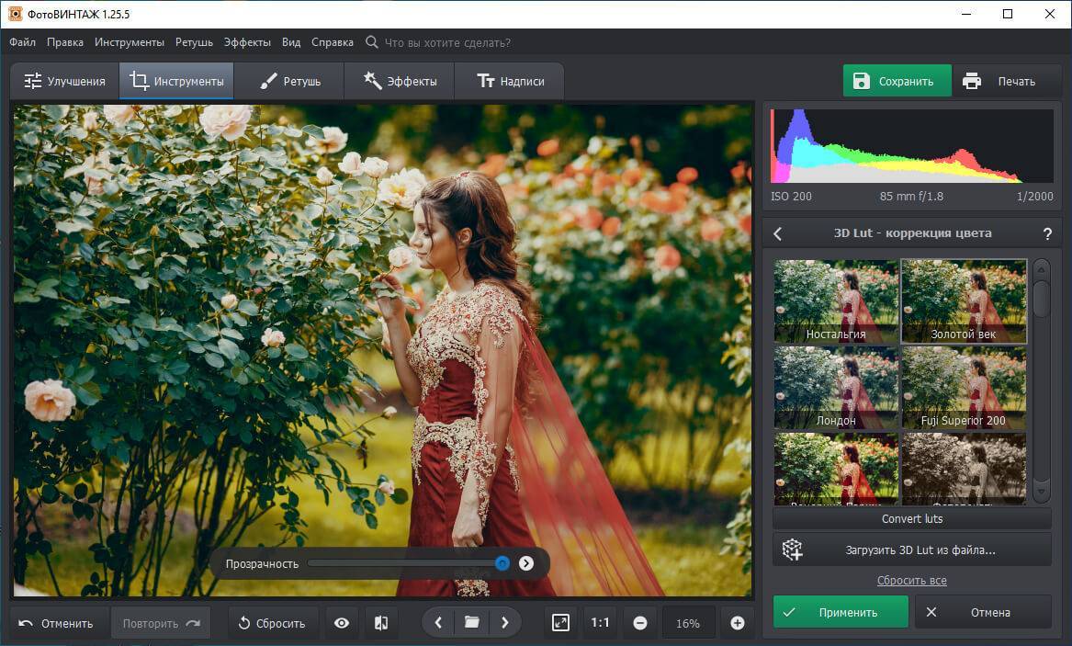Show next photo with right arrow
The width and height of the screenshot is (1072, 646).
(505, 623)
